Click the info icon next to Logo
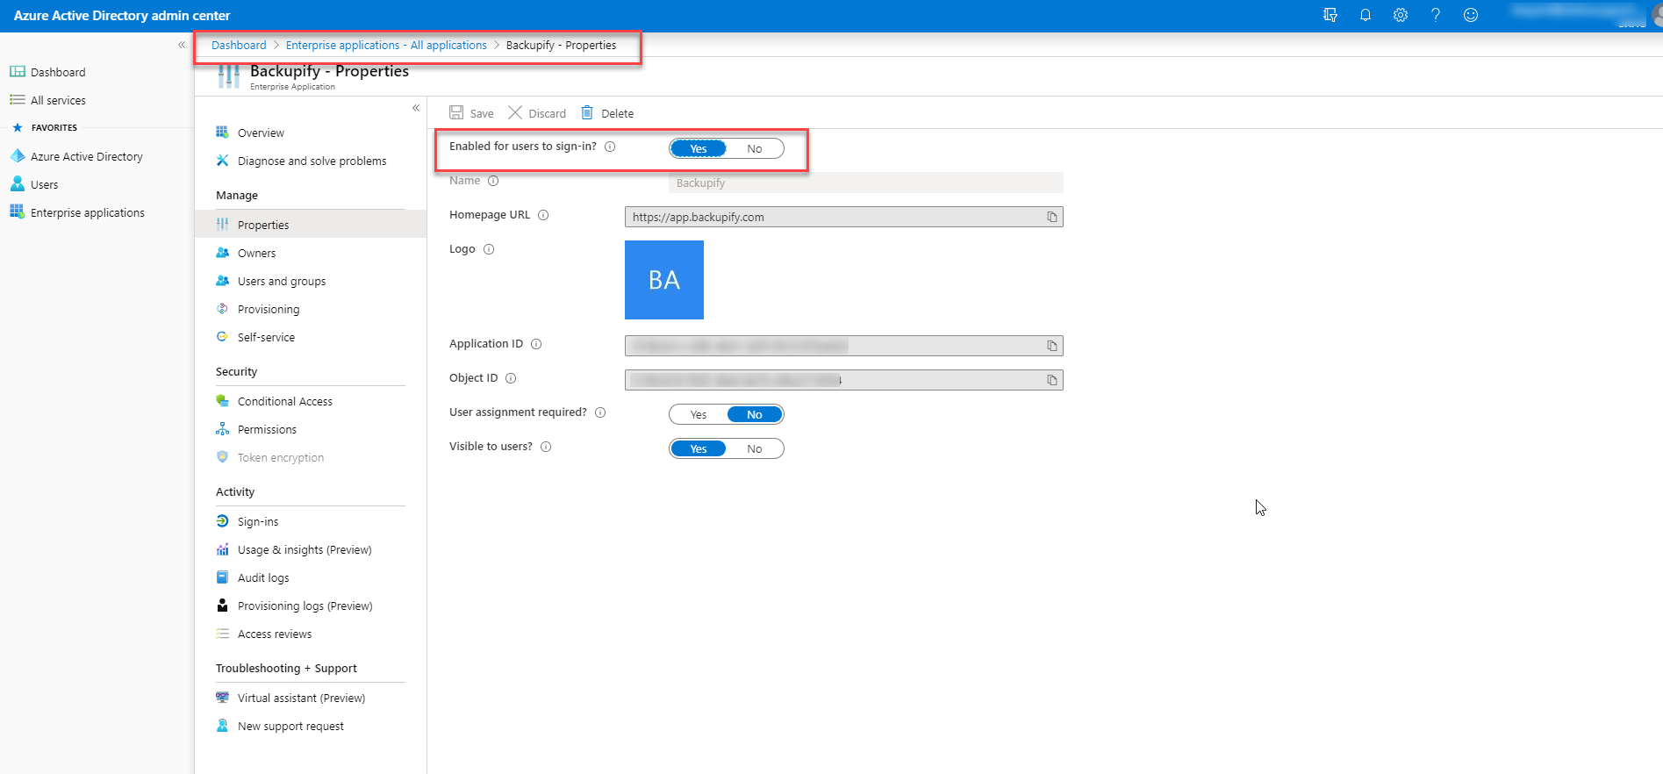This screenshot has width=1663, height=774. (489, 249)
